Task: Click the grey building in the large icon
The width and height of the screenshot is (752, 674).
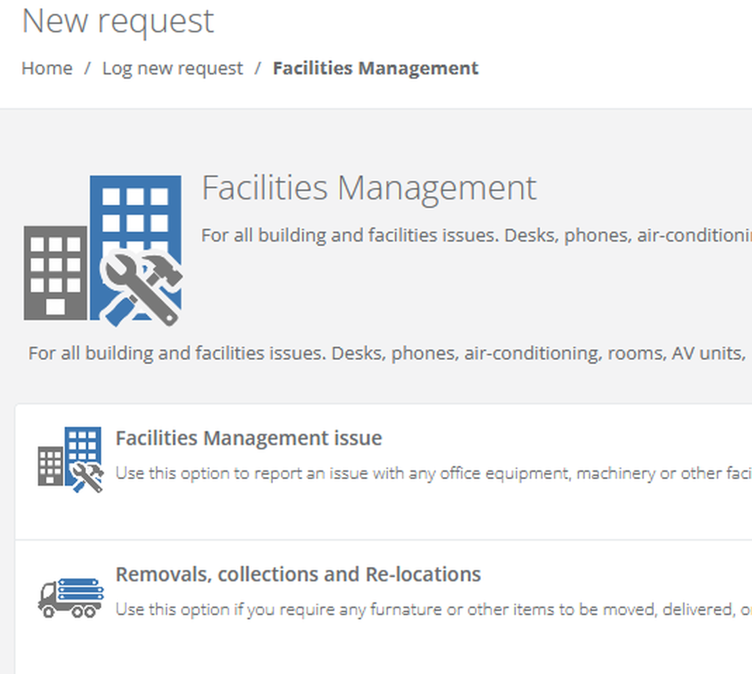Action: (56, 273)
